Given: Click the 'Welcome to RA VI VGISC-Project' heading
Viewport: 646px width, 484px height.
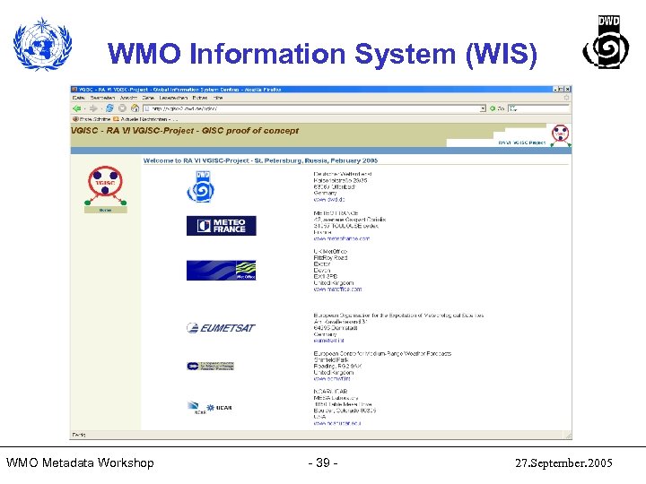Looking at the screenshot, I should [260, 160].
